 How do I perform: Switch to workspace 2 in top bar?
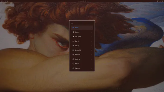tap(6, 1)
